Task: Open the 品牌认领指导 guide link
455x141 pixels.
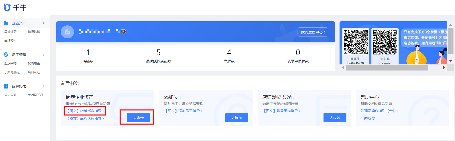Action: click(x=85, y=118)
